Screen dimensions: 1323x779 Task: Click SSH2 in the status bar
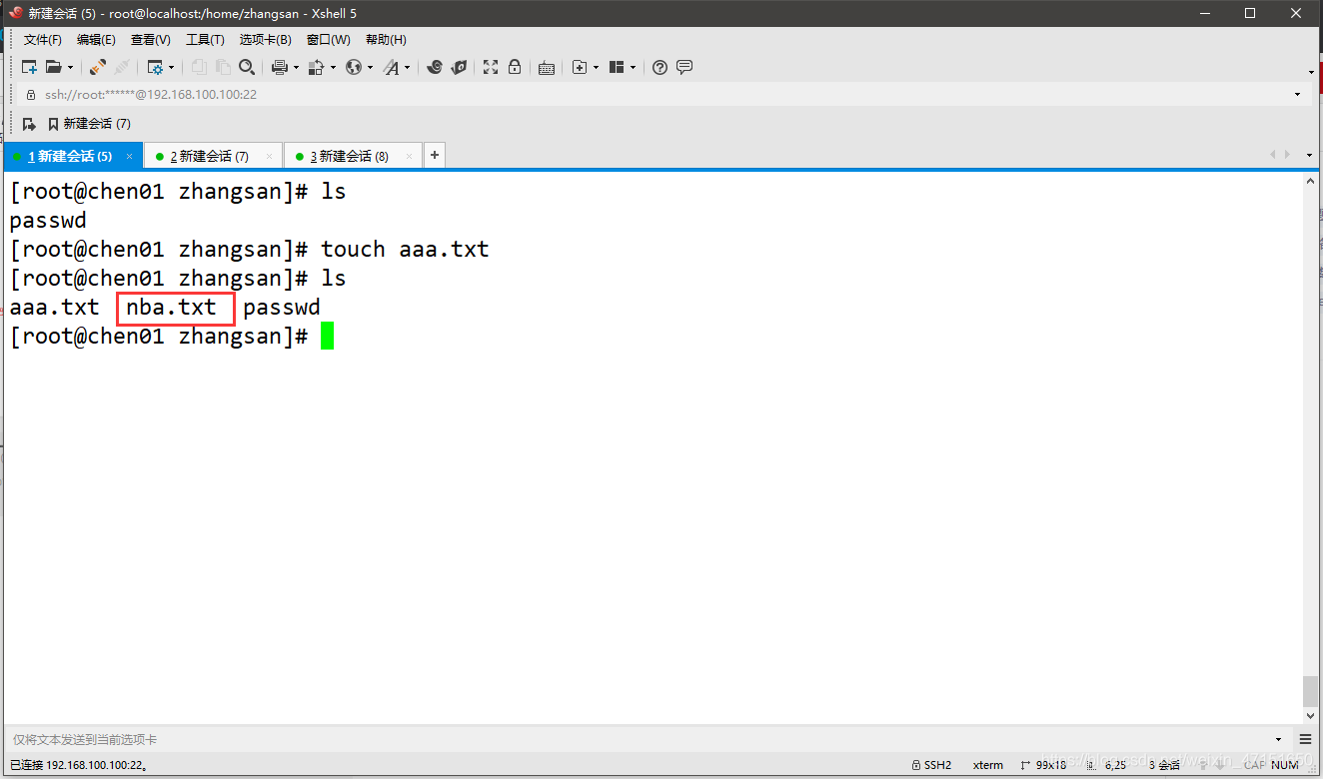click(932, 766)
